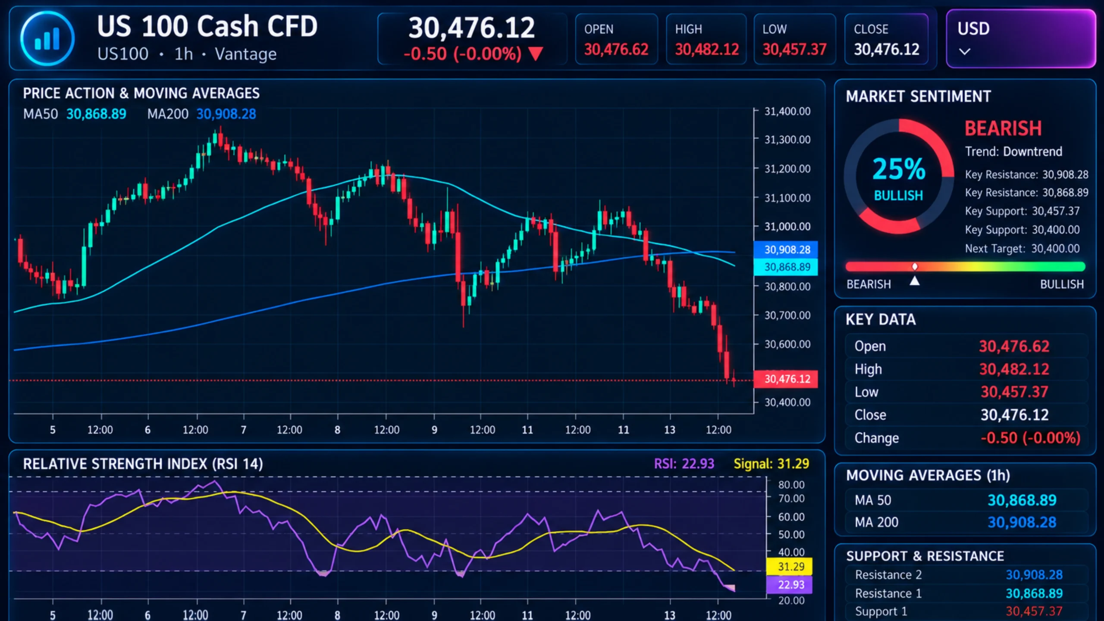Select the Low row in Key Data
1104x621 pixels.
point(966,392)
